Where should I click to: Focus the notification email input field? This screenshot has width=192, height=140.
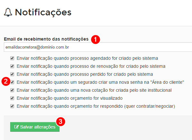point(98,47)
